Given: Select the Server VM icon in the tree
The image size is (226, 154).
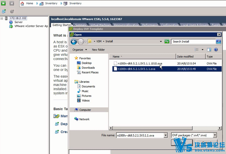Looking at the screenshot, I should tap(11, 22).
